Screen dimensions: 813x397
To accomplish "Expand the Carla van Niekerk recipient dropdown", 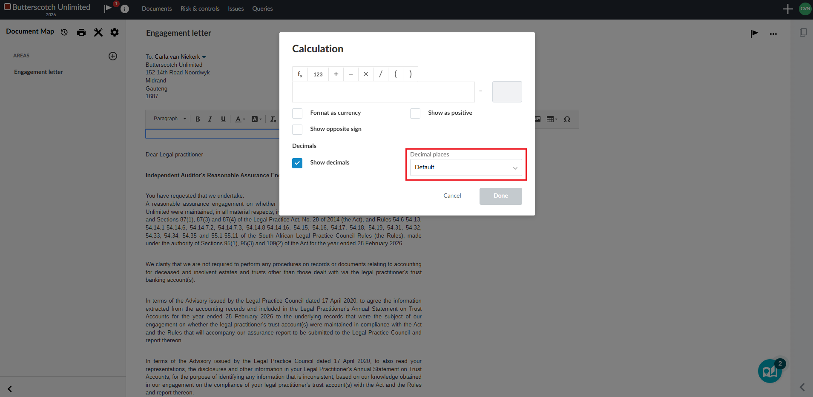I will pyautogui.click(x=204, y=57).
